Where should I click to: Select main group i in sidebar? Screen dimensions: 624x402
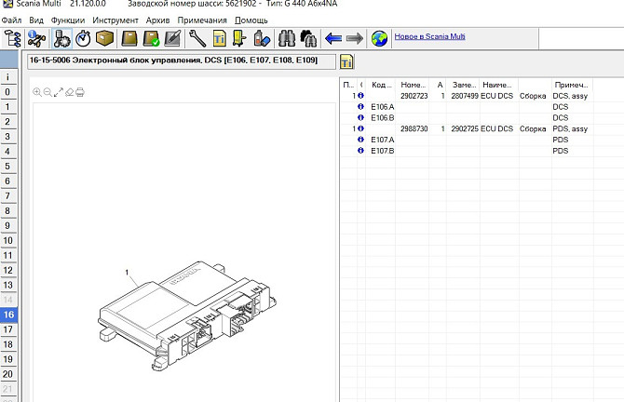coord(8,77)
